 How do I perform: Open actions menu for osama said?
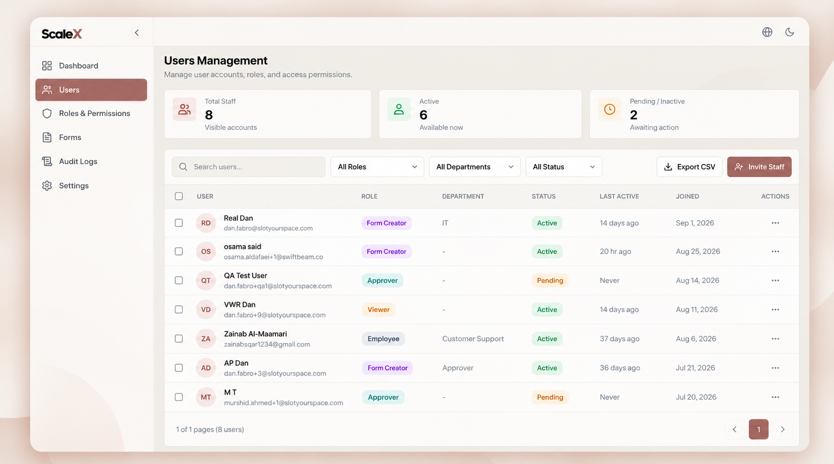click(775, 251)
